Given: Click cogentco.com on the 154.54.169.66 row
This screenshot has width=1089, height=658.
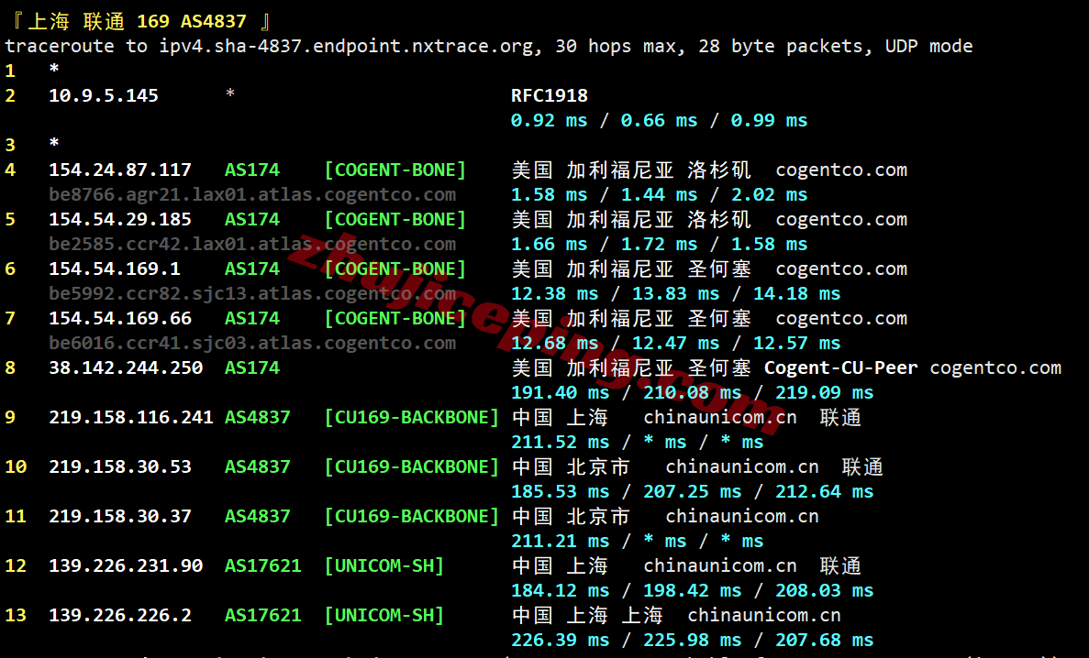Looking at the screenshot, I should click(841, 319).
